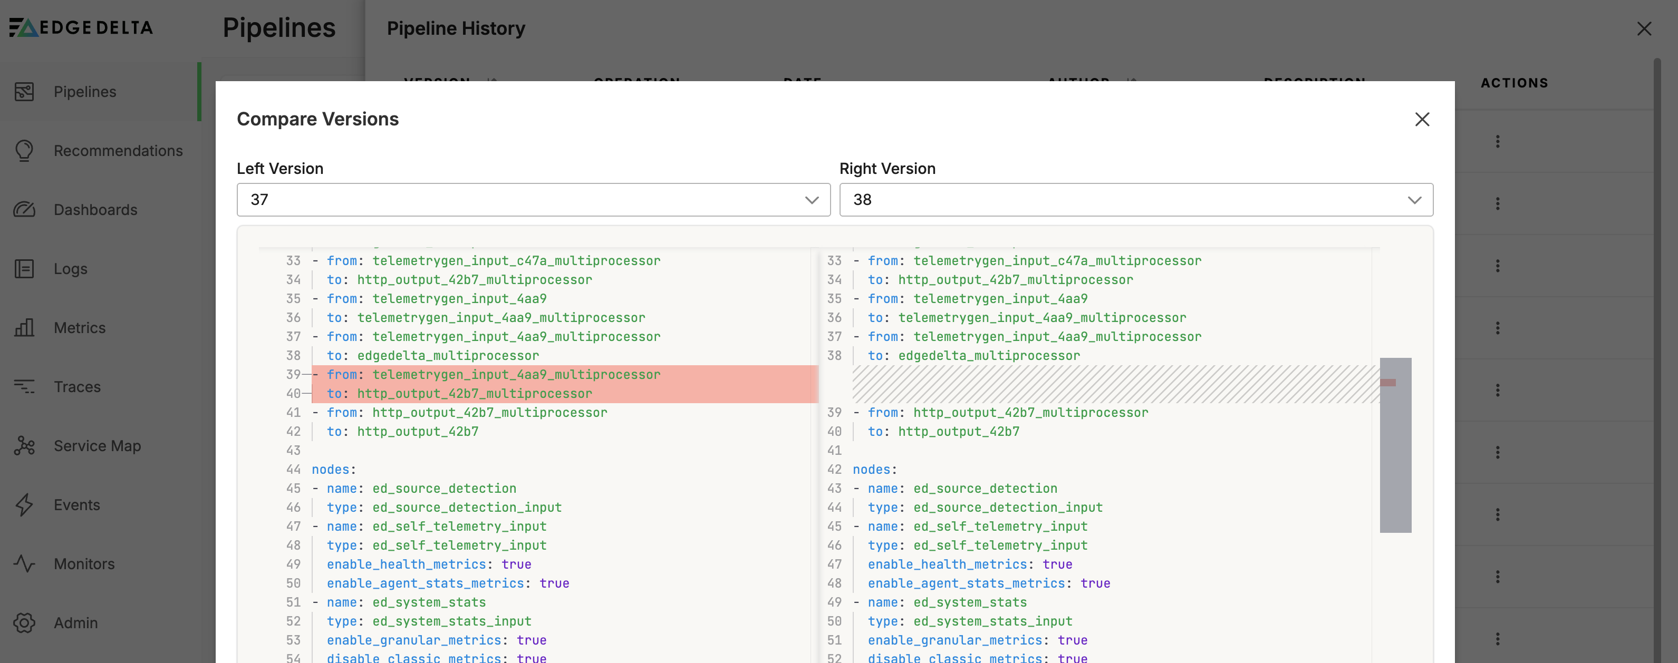Click 'type: ed_self_telemetry_input' on left line 48

click(437, 545)
